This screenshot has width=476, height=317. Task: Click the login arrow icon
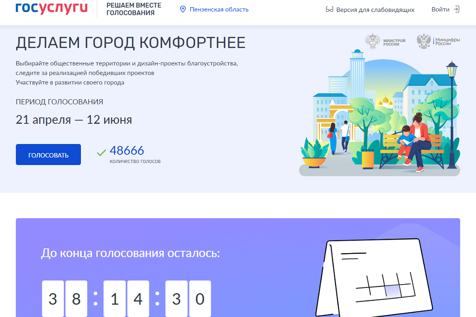click(x=456, y=10)
